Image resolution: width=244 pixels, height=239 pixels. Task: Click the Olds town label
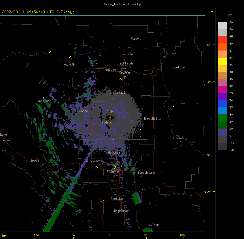point(110,112)
